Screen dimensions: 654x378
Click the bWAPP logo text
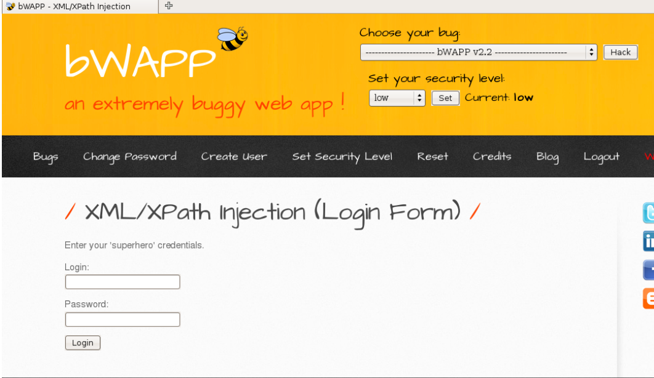pyautogui.click(x=140, y=61)
